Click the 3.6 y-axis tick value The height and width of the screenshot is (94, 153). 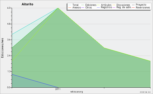(x=9, y=40)
